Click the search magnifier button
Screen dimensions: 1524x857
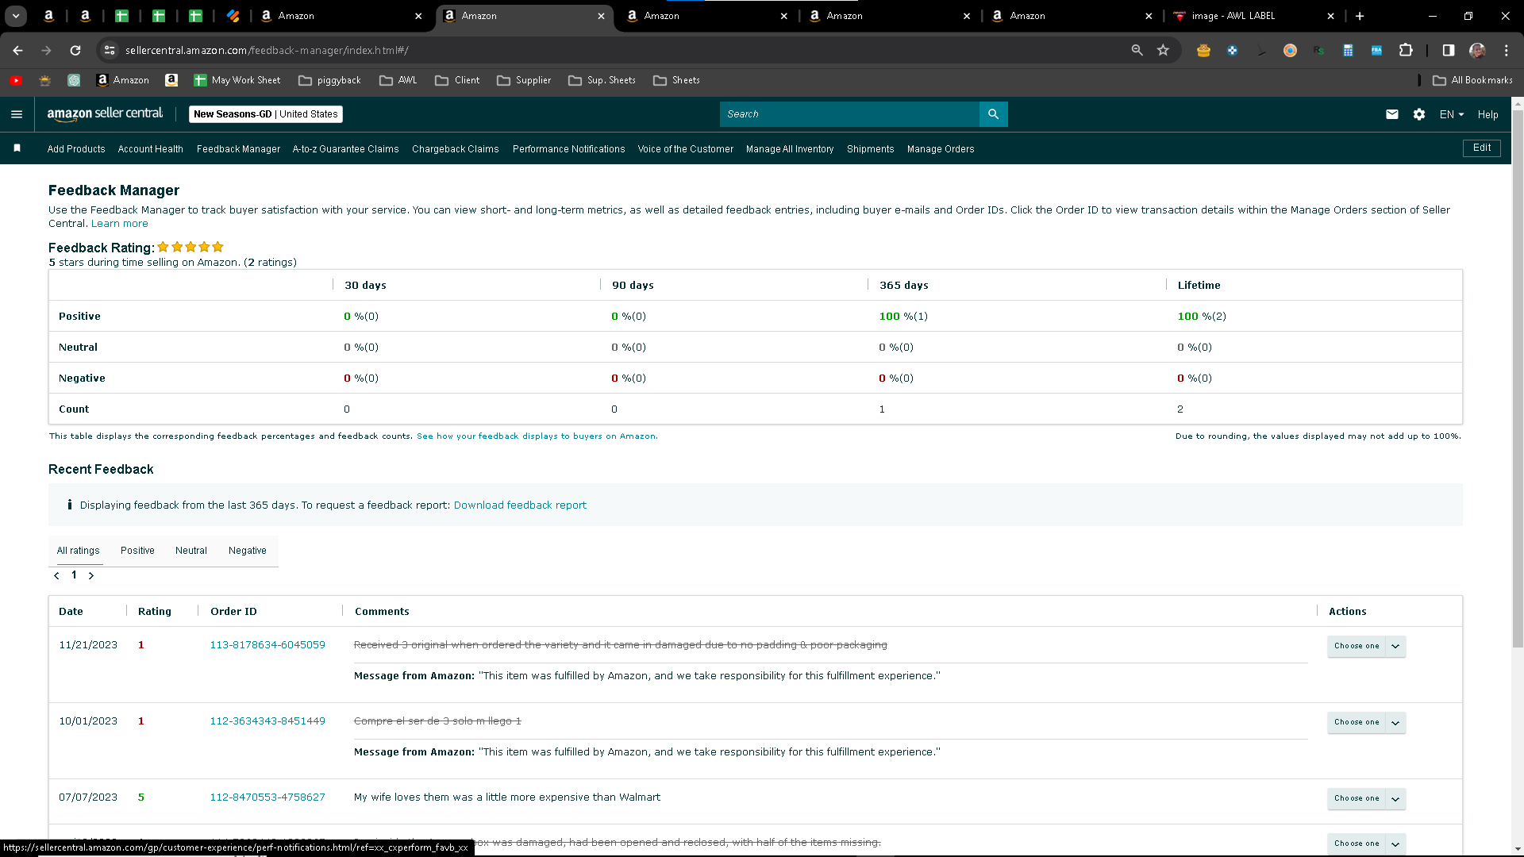point(993,114)
